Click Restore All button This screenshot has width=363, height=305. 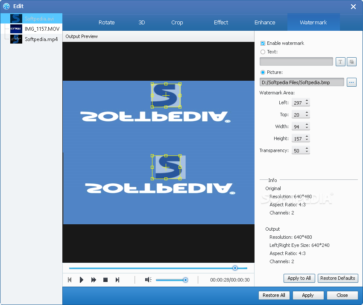pos(274,295)
